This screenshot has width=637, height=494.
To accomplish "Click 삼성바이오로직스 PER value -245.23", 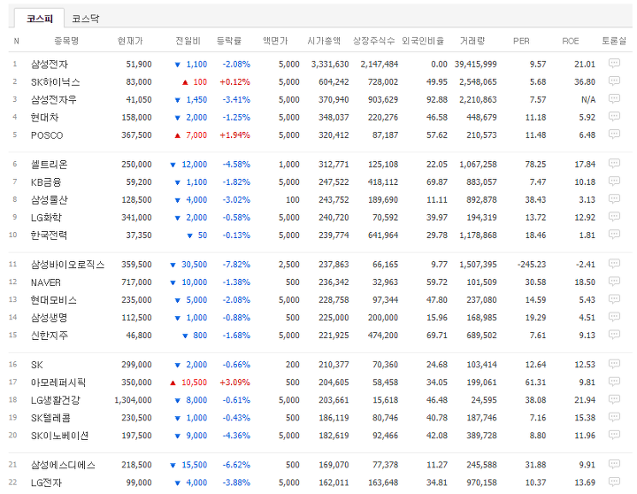I will coord(532,265).
